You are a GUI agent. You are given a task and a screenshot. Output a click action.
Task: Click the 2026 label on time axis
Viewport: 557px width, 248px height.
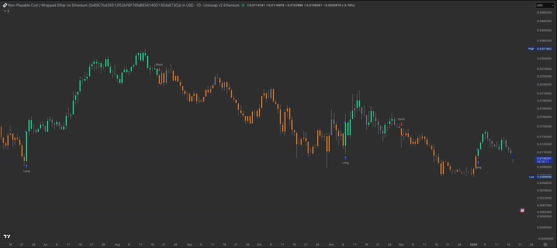pos(473,244)
